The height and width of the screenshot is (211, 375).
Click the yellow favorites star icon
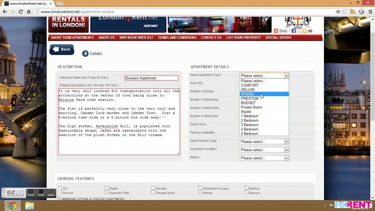[x=305, y=31]
